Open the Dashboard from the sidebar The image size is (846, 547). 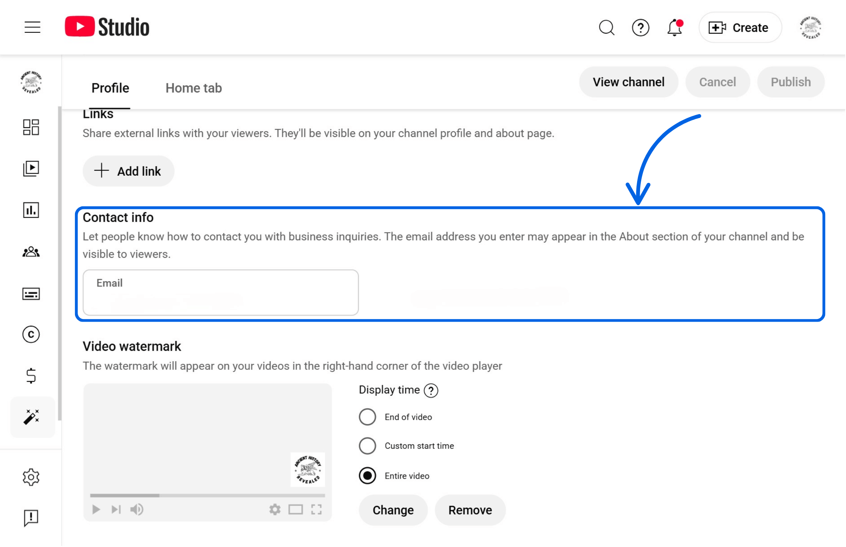tap(32, 127)
